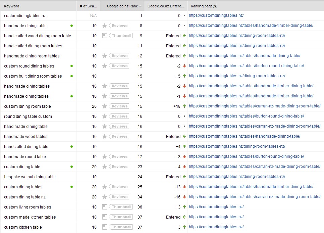
Task: Select the keyword bespoke walnut dining table
Action: click(30, 177)
